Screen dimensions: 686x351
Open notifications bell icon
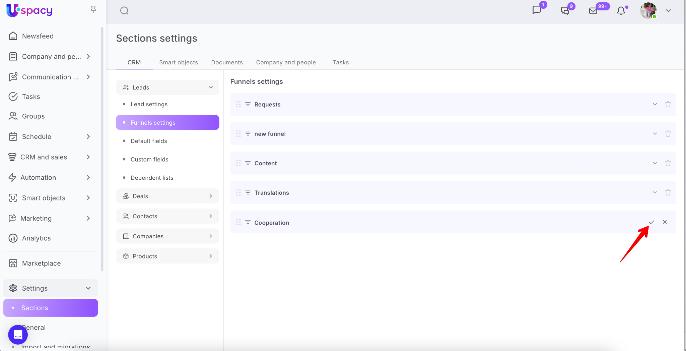[x=621, y=11]
